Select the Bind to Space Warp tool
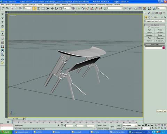This screenshot has height=134, width=167. pyautogui.click(x=21, y=8)
